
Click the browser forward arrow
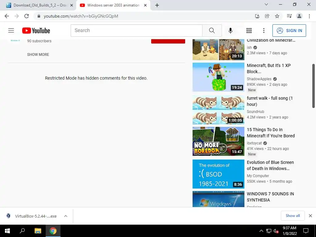(x=17, y=16)
